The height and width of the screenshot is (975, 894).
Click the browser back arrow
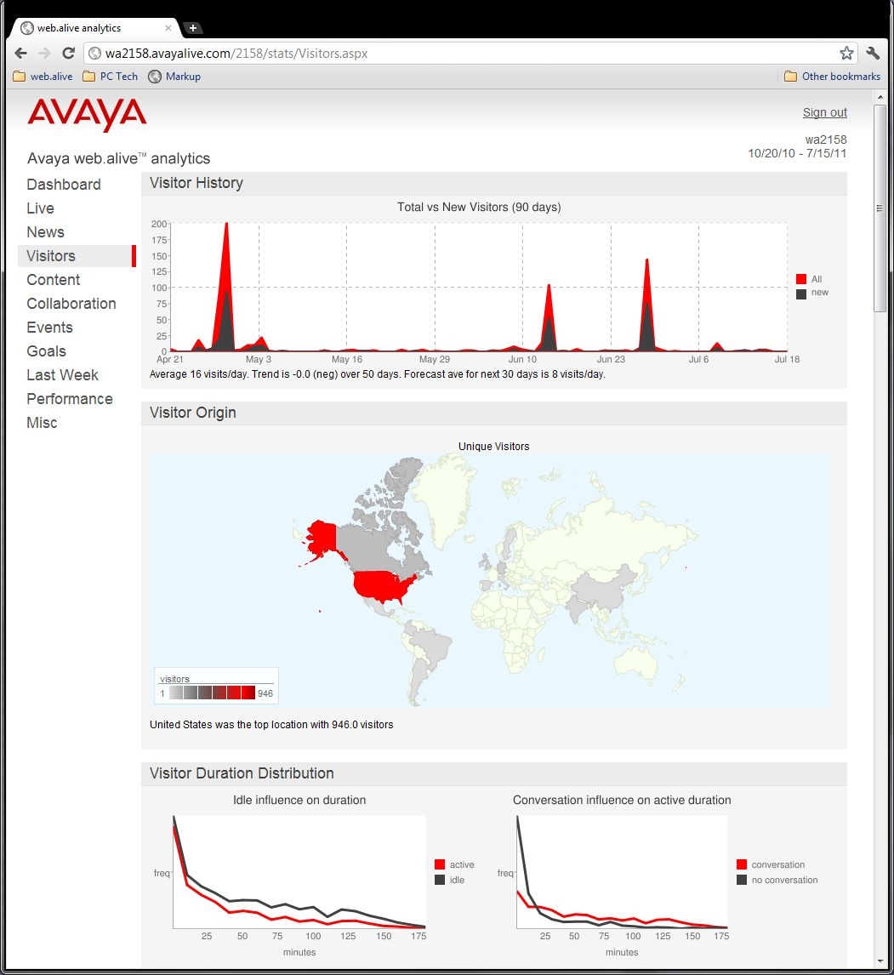tap(21, 54)
